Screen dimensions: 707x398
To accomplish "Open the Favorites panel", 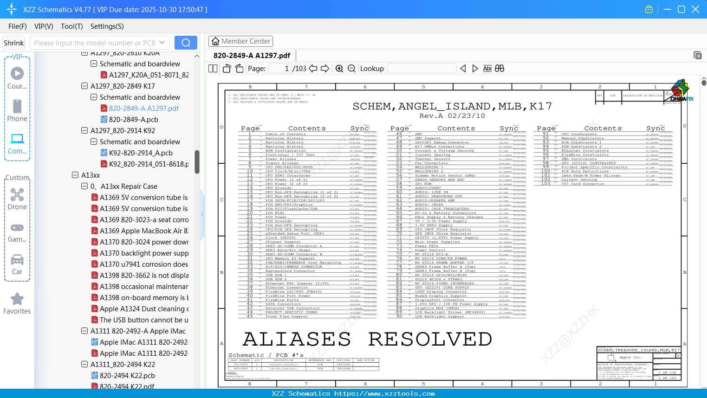I will (x=17, y=303).
